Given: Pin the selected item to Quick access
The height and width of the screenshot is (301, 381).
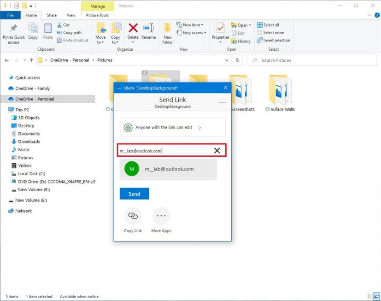Looking at the screenshot, I should (x=13, y=33).
